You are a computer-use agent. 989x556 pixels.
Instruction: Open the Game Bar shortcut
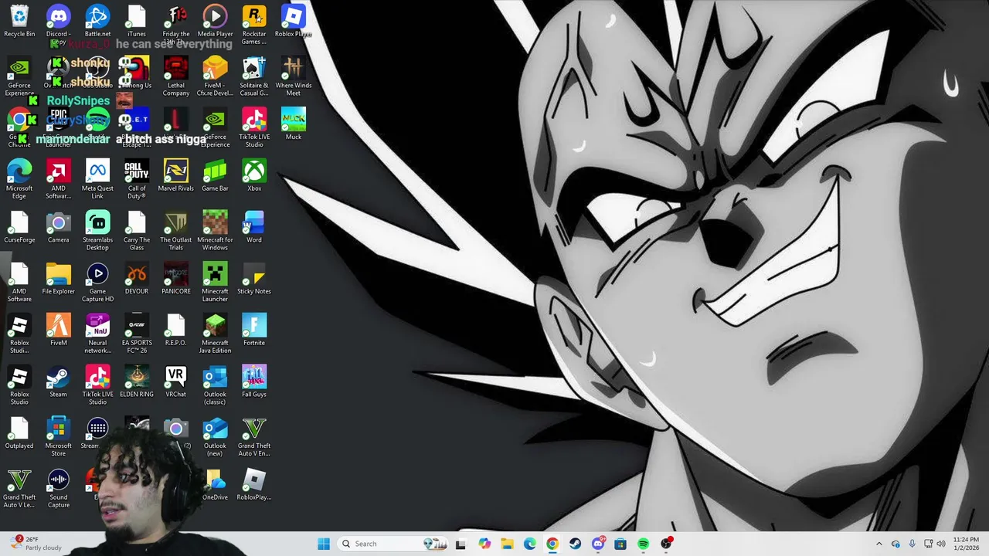[215, 175]
